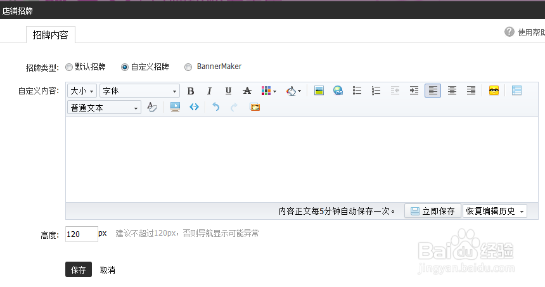545x287 pixels.
Task: Click the 立即保存 button
Action: point(433,211)
